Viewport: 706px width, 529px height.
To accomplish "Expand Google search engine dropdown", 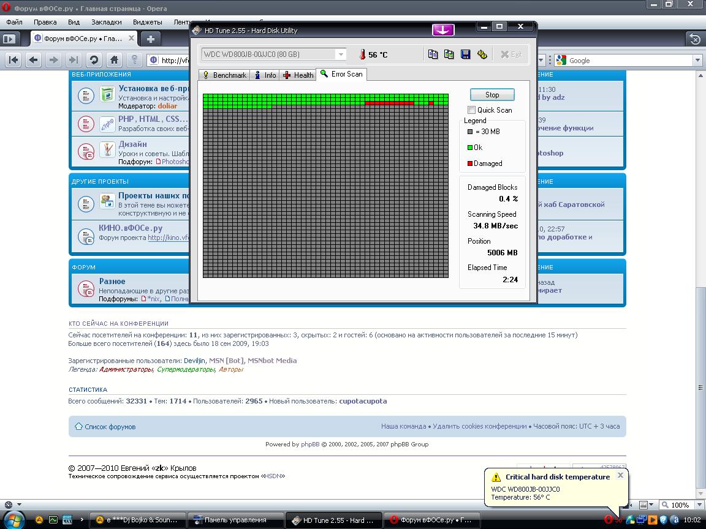I will 697,61.
